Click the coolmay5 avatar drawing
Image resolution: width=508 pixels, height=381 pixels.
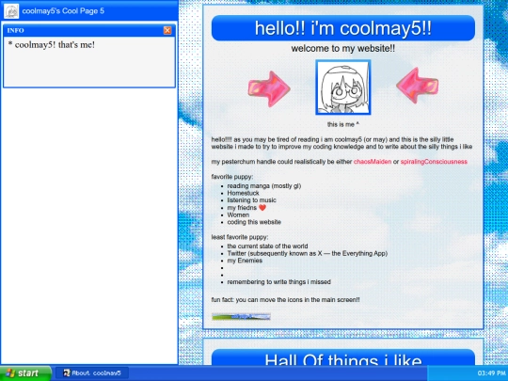(x=343, y=87)
